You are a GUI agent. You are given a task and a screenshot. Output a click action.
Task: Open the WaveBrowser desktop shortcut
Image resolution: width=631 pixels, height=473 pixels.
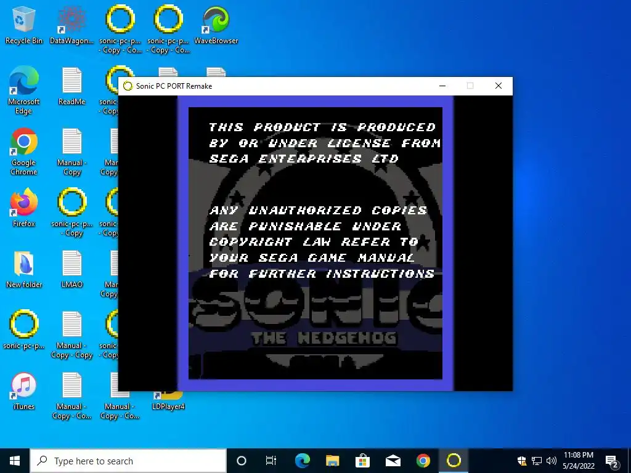click(216, 25)
